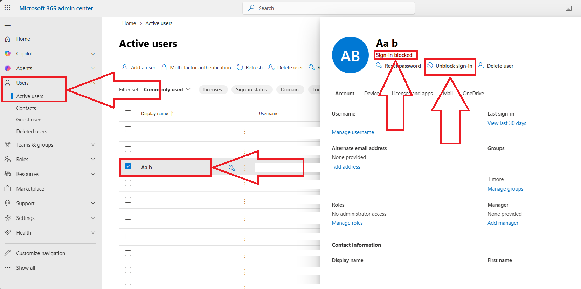Viewport: 581px width, 289px height.
Task: Apply the Sign-in status filter pill
Action: point(251,90)
